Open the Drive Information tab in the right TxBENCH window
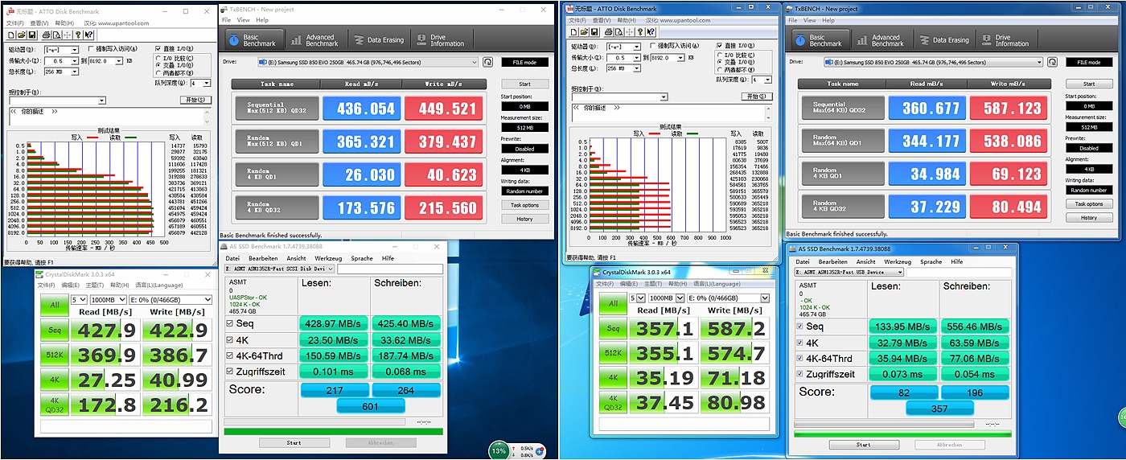 [1005, 40]
